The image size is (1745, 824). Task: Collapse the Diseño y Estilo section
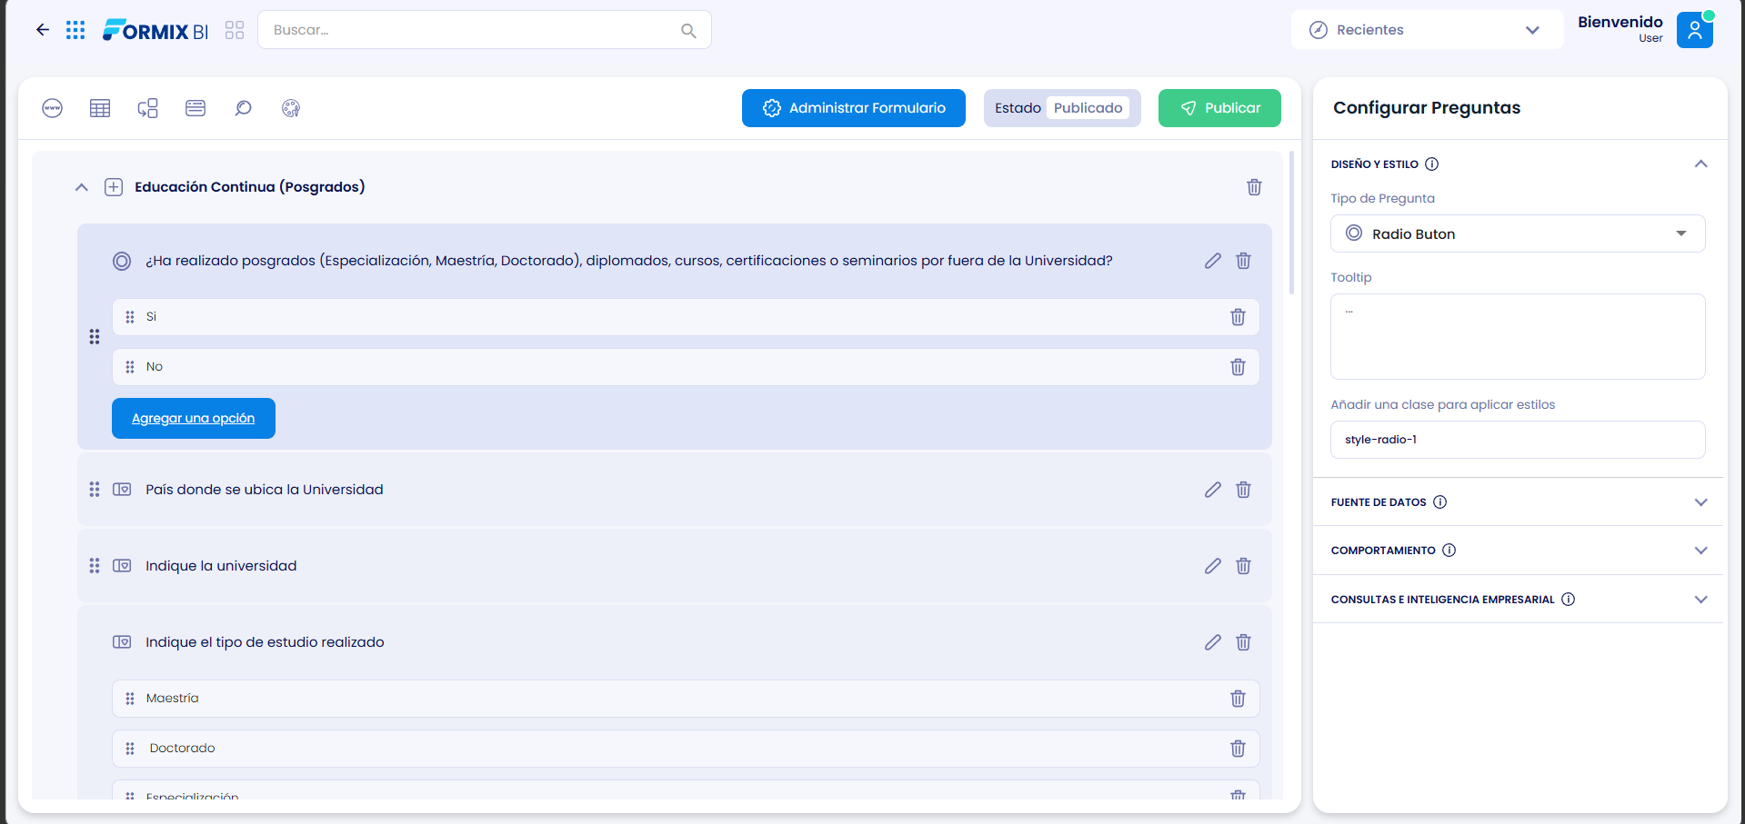click(x=1700, y=164)
